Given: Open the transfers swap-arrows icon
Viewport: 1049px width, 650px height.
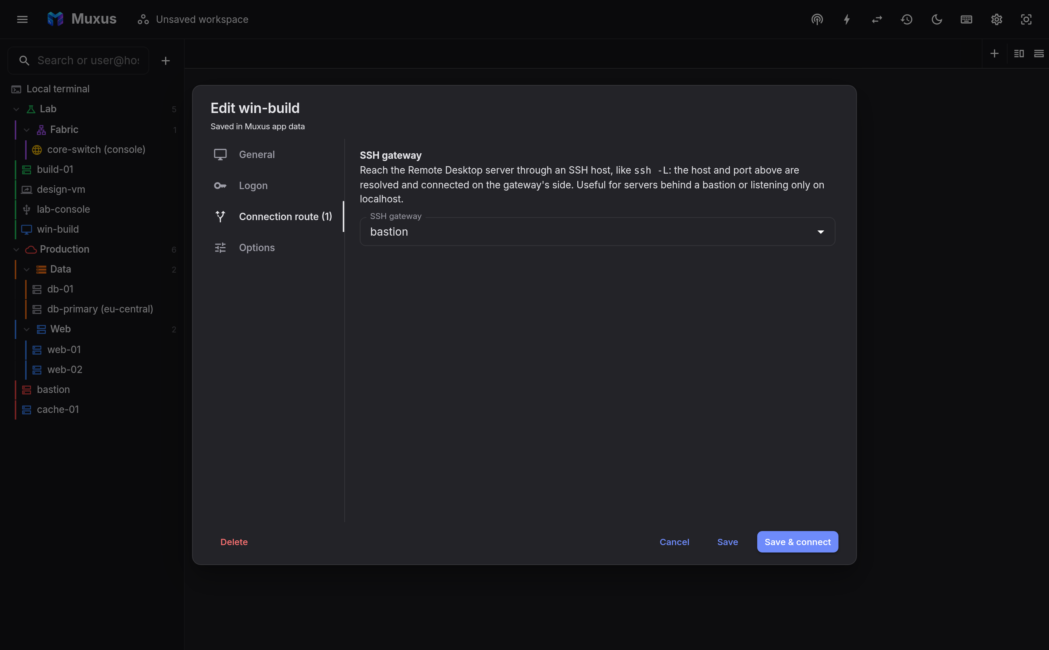Looking at the screenshot, I should click(877, 19).
